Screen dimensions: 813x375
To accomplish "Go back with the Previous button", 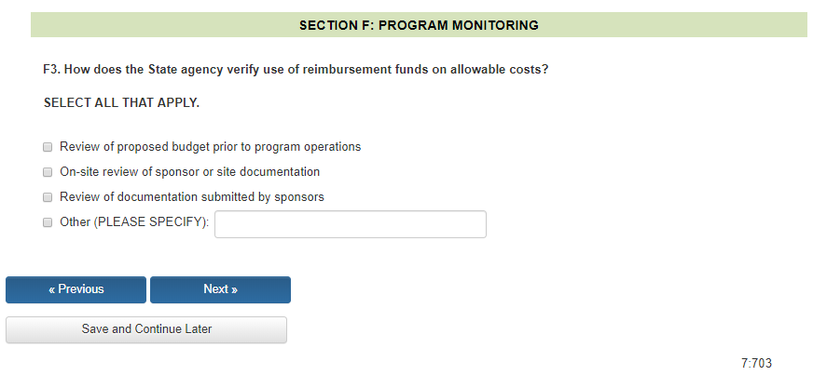I will (x=76, y=289).
